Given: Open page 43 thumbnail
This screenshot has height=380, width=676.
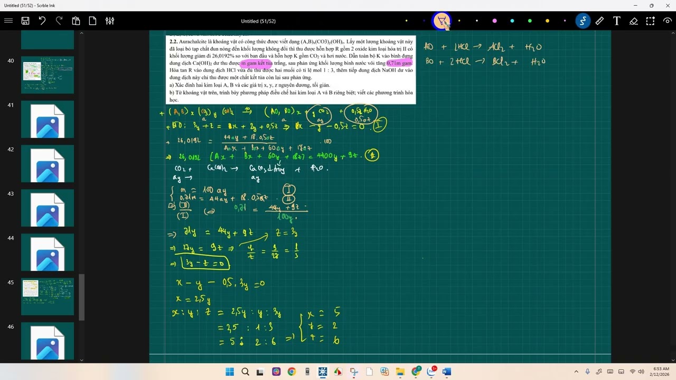Looking at the screenshot, I should [x=48, y=208].
